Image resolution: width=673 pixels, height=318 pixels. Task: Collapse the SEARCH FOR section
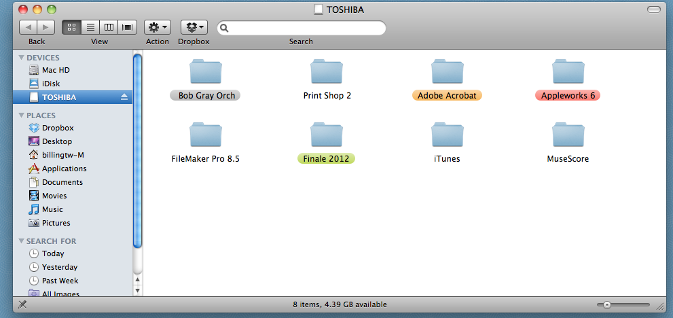coord(22,241)
